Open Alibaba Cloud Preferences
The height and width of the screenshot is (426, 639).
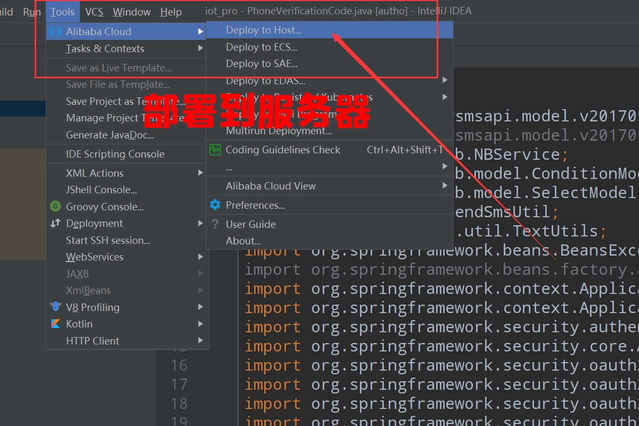[329, 205]
